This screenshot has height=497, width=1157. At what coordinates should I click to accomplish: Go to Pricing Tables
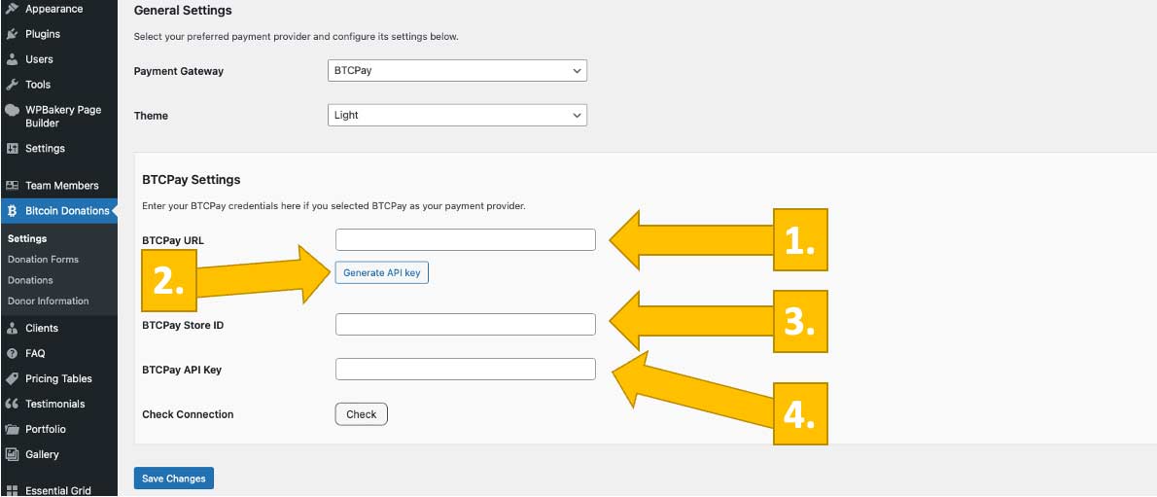(58, 378)
